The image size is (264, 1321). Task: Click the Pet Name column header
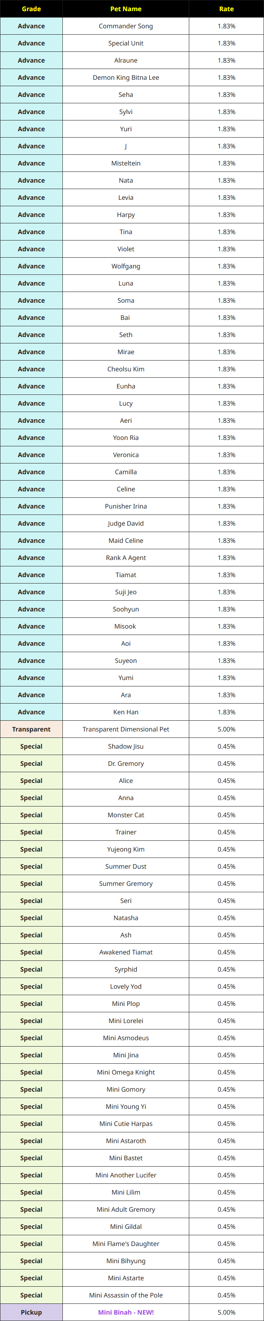point(126,9)
